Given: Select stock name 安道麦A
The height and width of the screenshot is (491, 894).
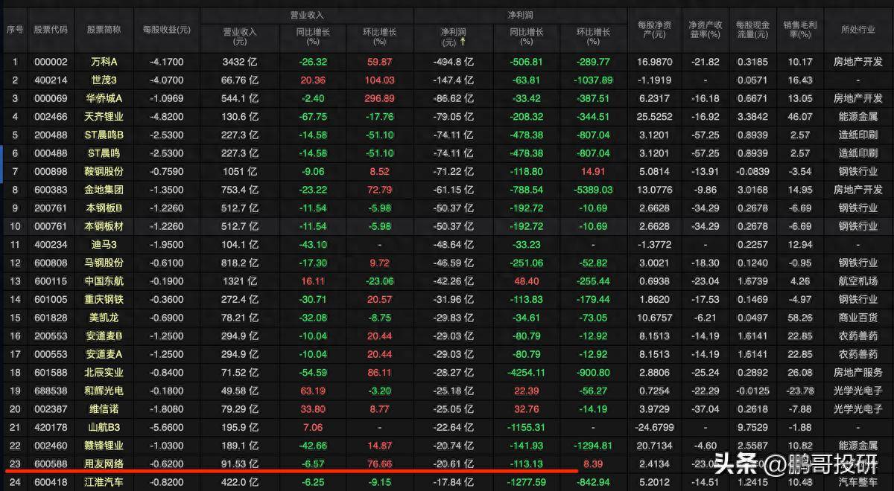Looking at the screenshot, I should coord(104,354).
